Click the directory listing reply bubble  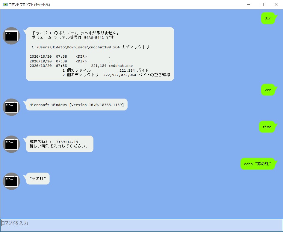click(100, 54)
